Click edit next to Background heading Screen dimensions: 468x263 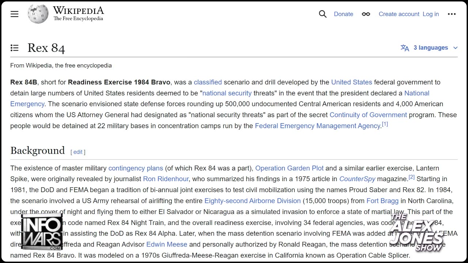click(x=78, y=152)
